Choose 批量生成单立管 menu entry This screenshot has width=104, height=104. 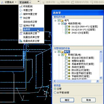point(31,37)
